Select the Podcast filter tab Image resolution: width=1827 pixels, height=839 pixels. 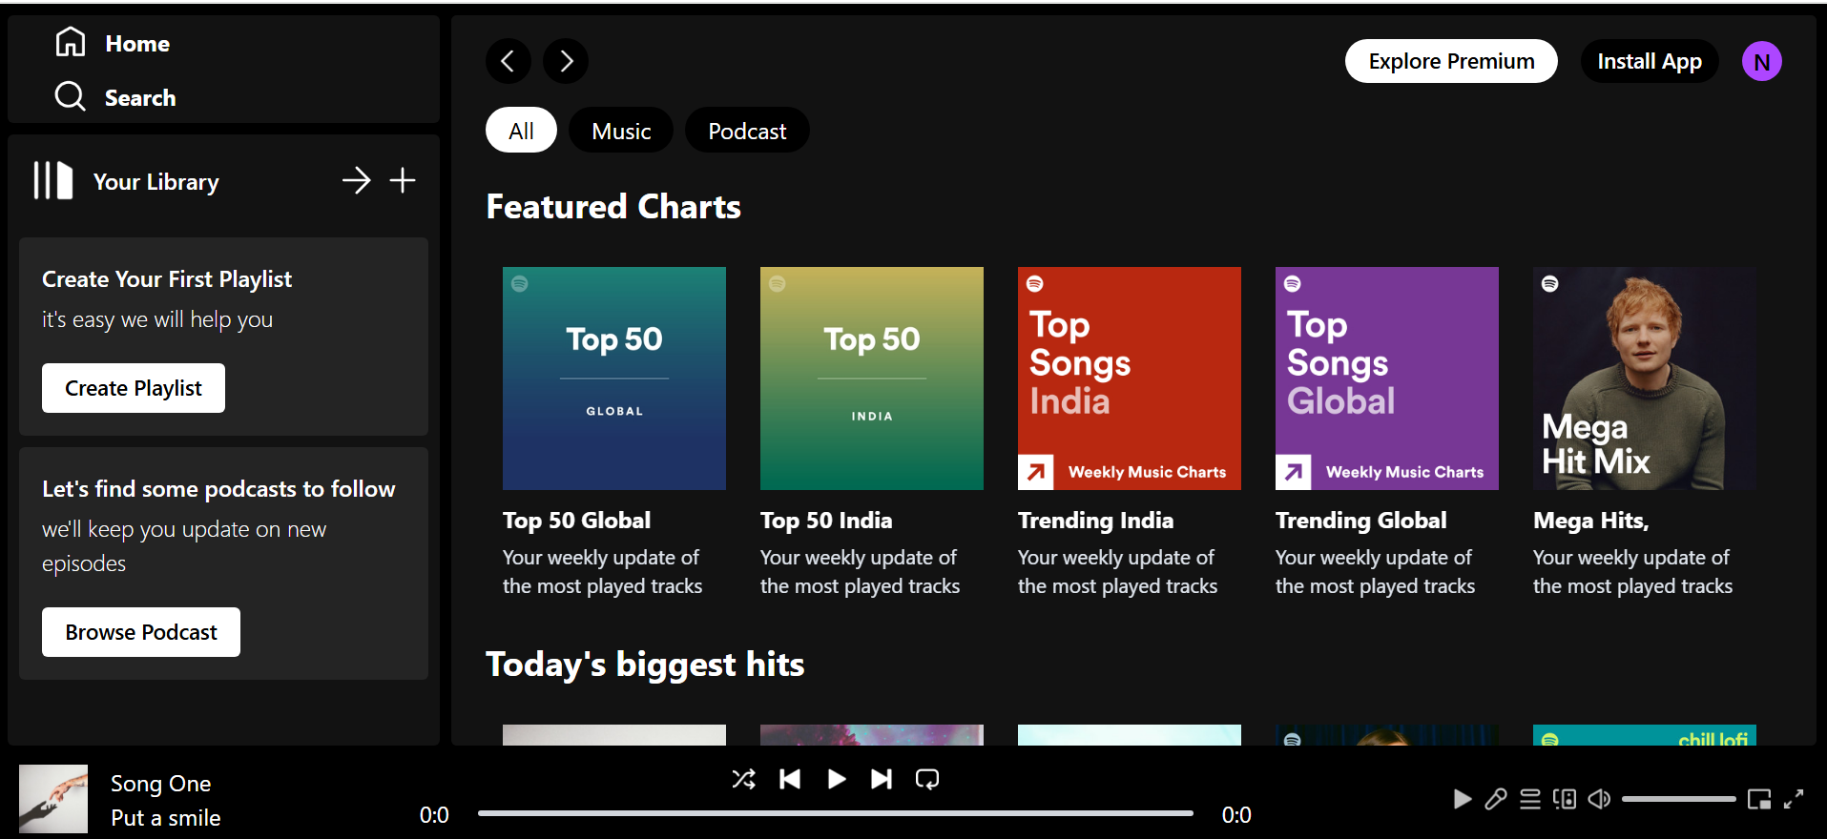point(747,131)
